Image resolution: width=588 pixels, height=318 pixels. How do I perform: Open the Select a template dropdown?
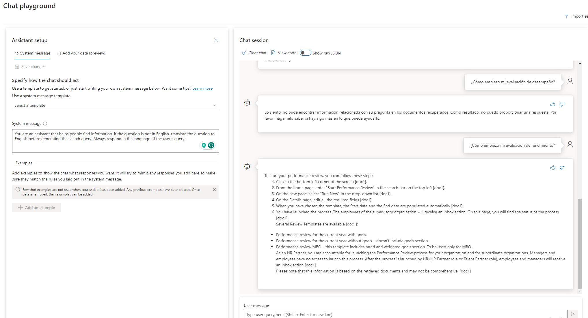116,106
